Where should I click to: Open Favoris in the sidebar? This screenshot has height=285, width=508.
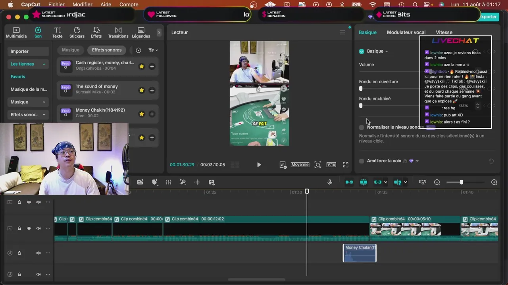(18, 77)
